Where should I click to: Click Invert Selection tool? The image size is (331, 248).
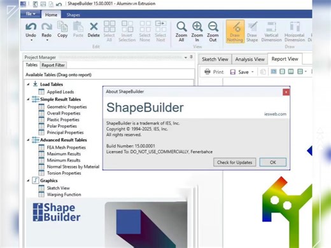(127, 31)
